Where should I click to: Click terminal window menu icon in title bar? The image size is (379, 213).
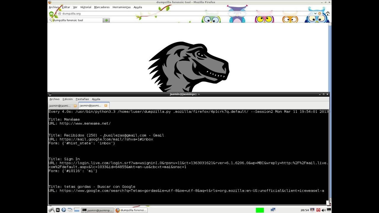click(x=50, y=94)
